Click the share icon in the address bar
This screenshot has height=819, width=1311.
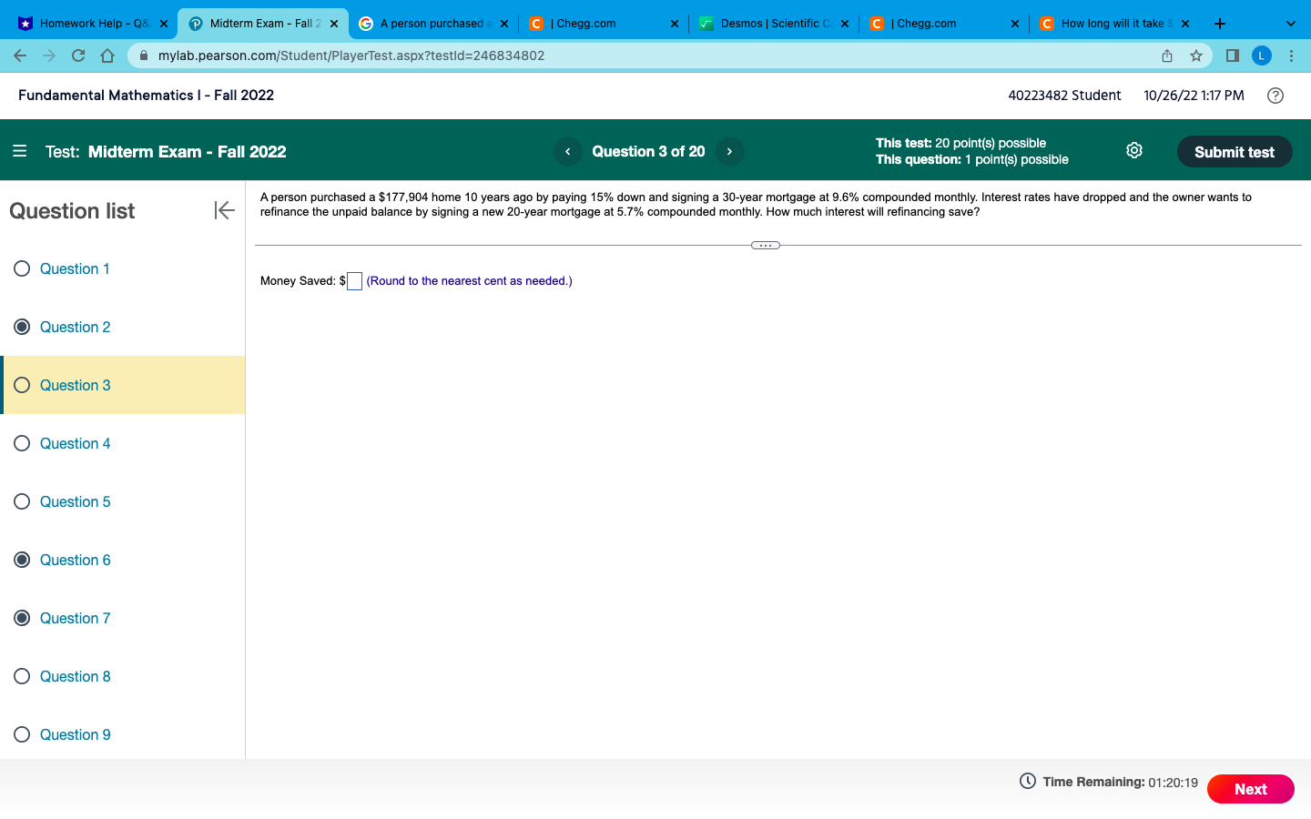coord(1166,56)
